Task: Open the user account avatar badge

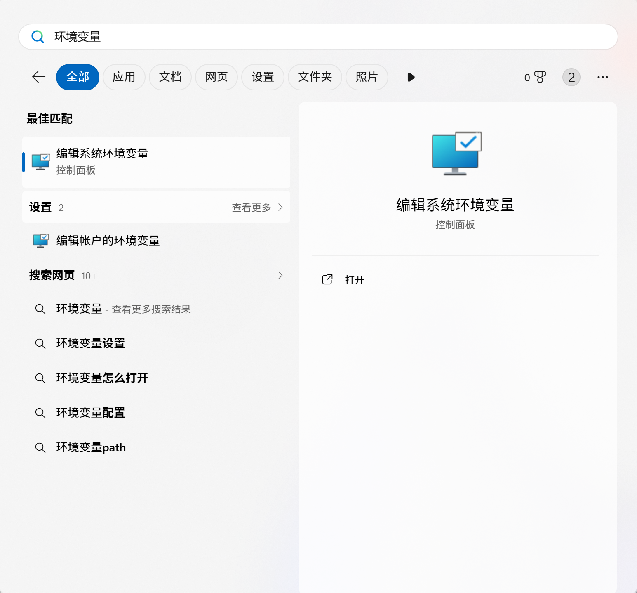Action: tap(571, 77)
